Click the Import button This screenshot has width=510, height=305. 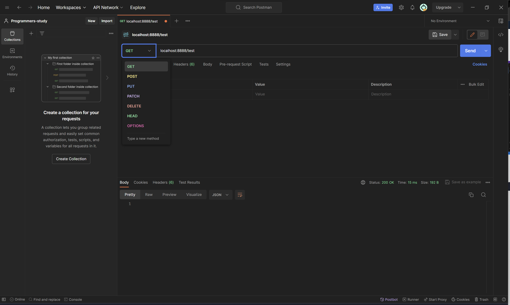point(107,21)
